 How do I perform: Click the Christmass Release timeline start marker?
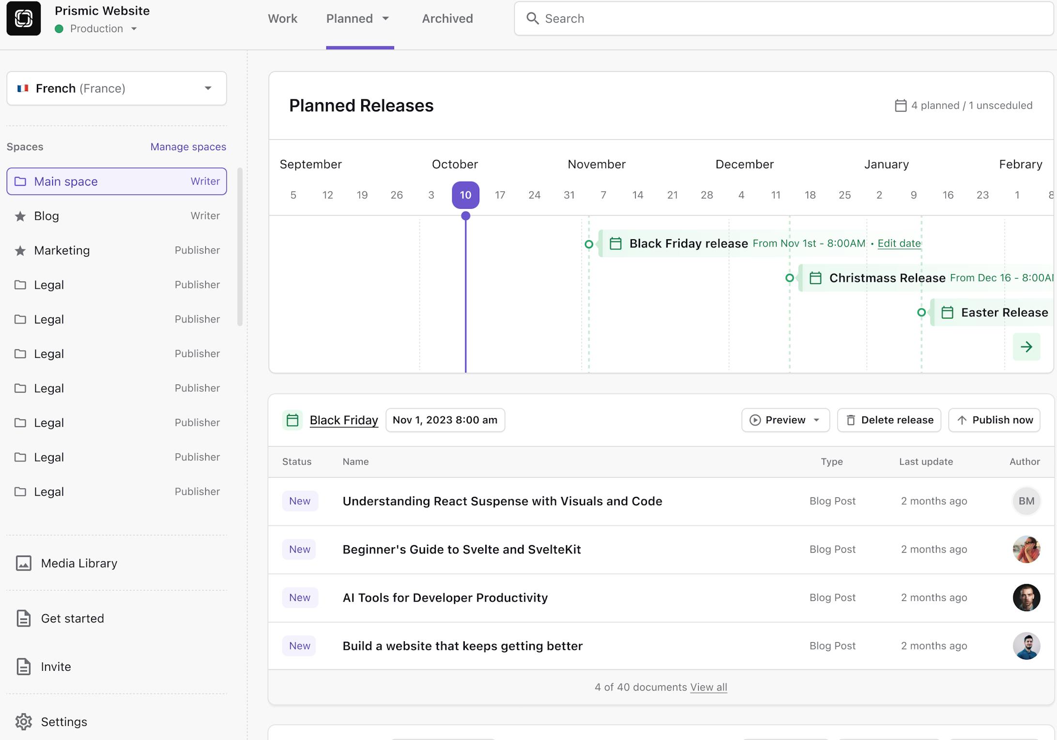click(x=789, y=278)
